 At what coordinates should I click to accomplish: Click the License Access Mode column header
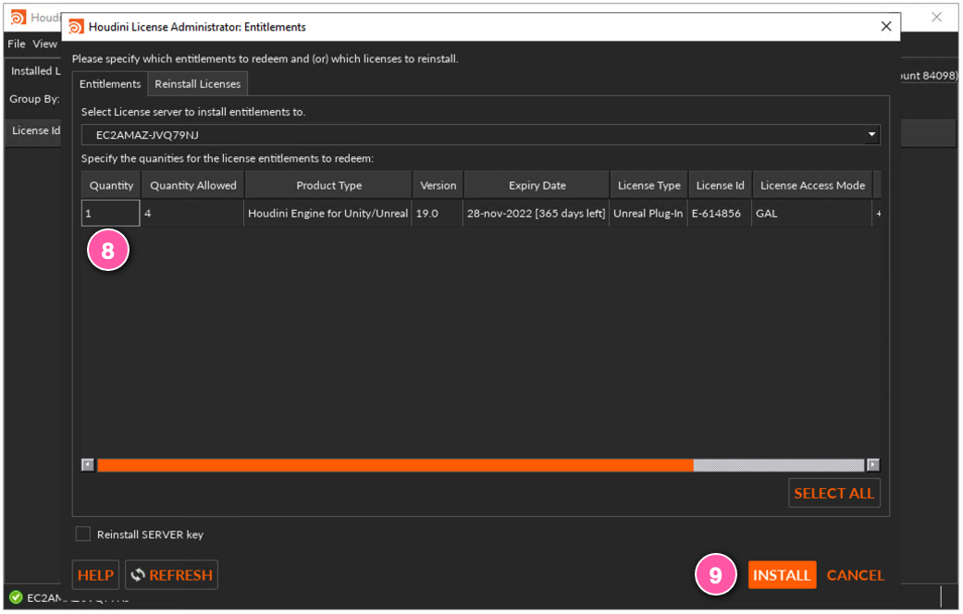tap(812, 186)
